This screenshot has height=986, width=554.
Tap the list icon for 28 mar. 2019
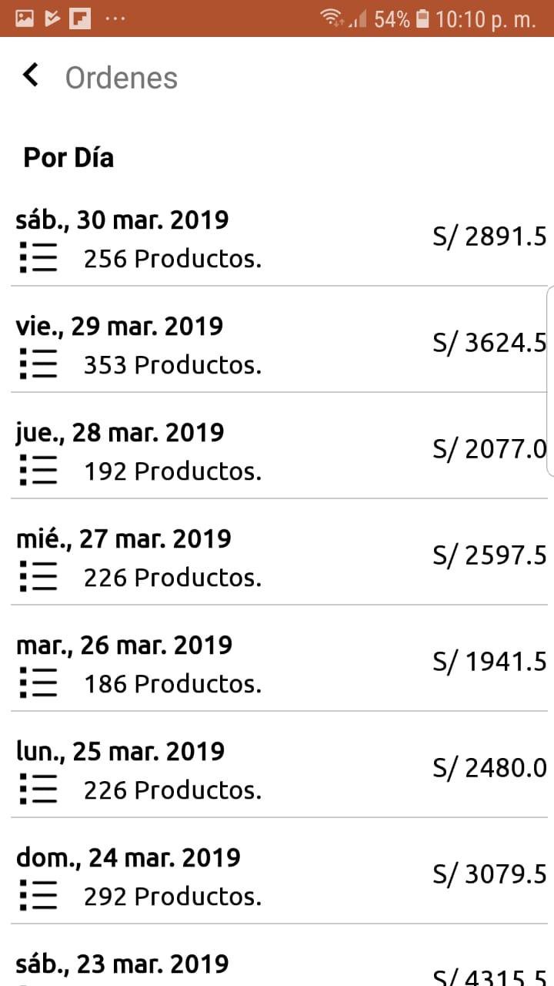pyautogui.click(x=38, y=470)
